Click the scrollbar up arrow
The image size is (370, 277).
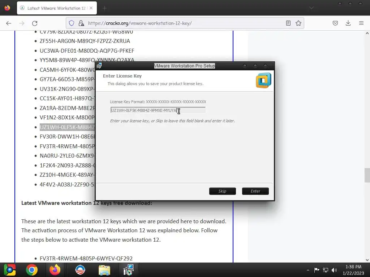point(367,33)
